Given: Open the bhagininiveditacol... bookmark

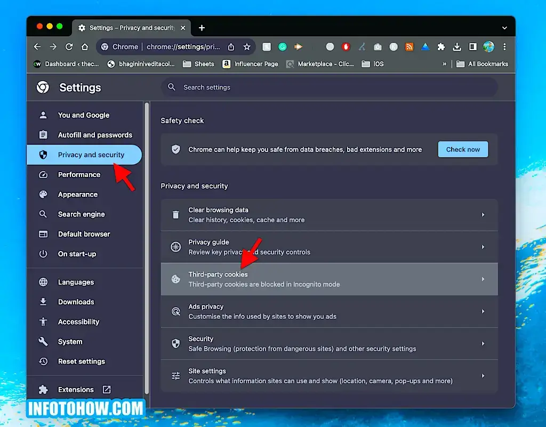Looking at the screenshot, I should point(141,64).
